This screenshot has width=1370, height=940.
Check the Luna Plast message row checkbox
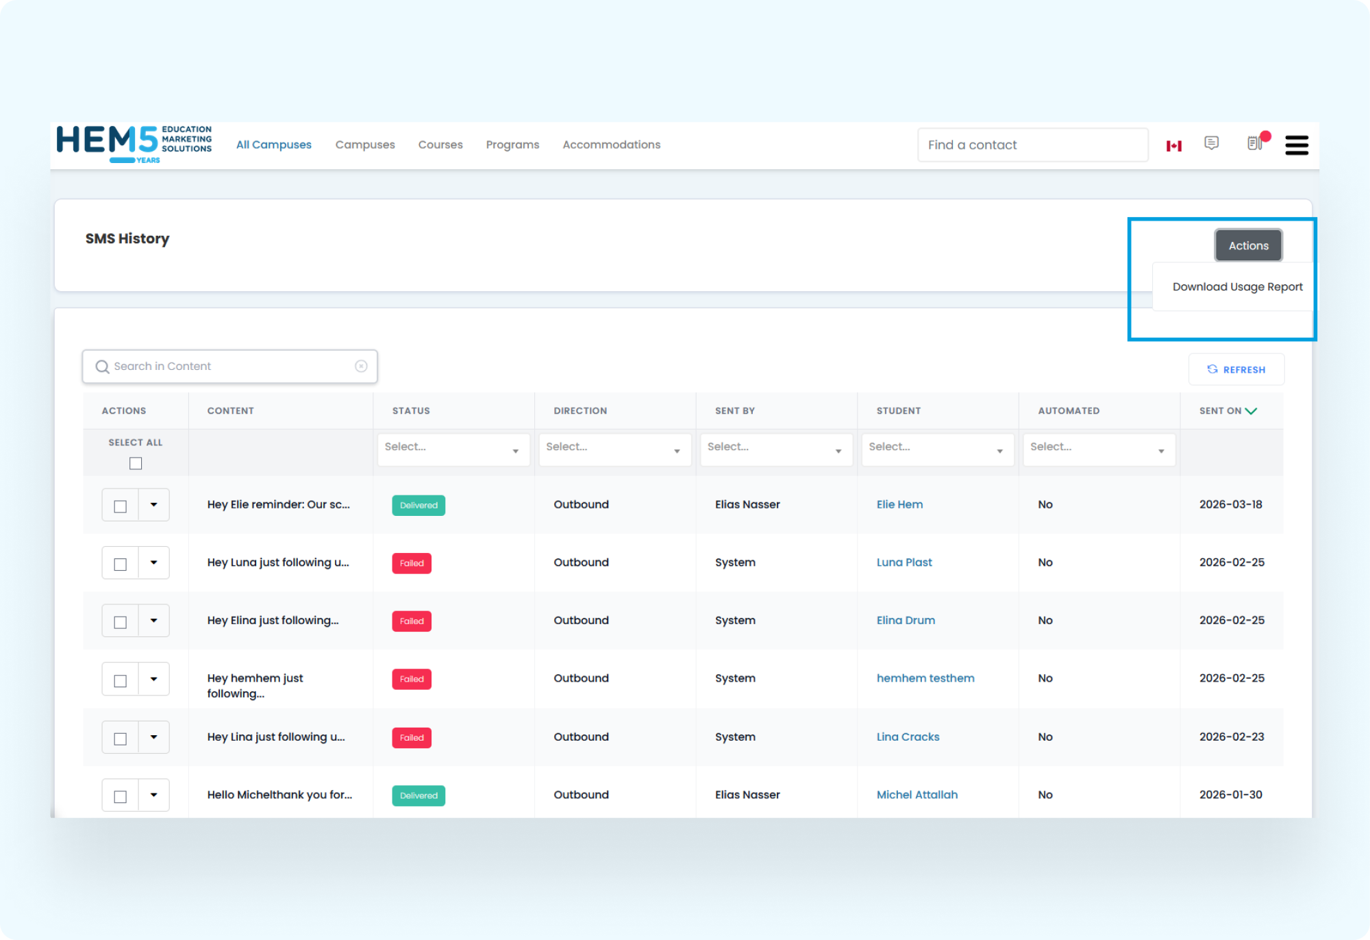click(121, 564)
